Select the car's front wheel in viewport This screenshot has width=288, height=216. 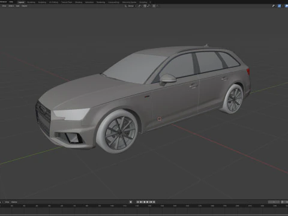[118, 131]
